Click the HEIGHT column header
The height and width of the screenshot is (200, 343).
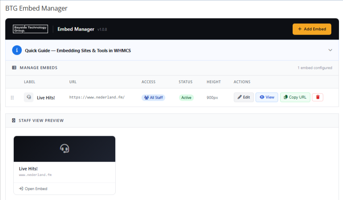coord(214,82)
